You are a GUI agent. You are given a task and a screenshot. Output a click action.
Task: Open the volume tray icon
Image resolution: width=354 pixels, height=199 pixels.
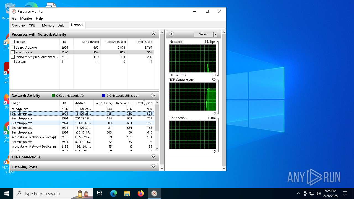click(318, 193)
